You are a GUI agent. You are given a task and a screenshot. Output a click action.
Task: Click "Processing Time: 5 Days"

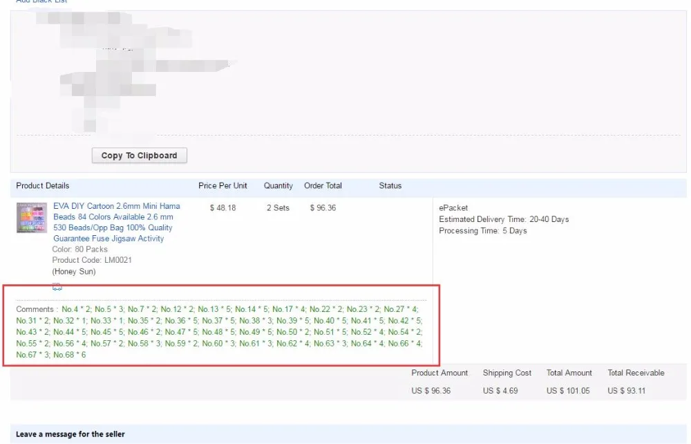tap(482, 230)
